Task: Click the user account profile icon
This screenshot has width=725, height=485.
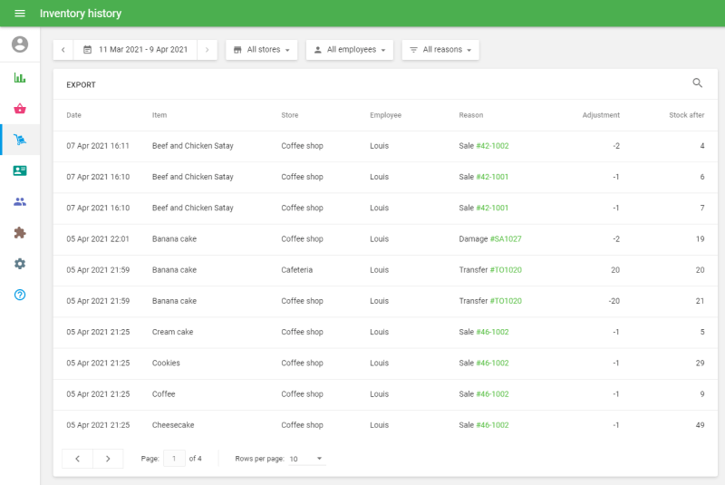Action: point(20,44)
